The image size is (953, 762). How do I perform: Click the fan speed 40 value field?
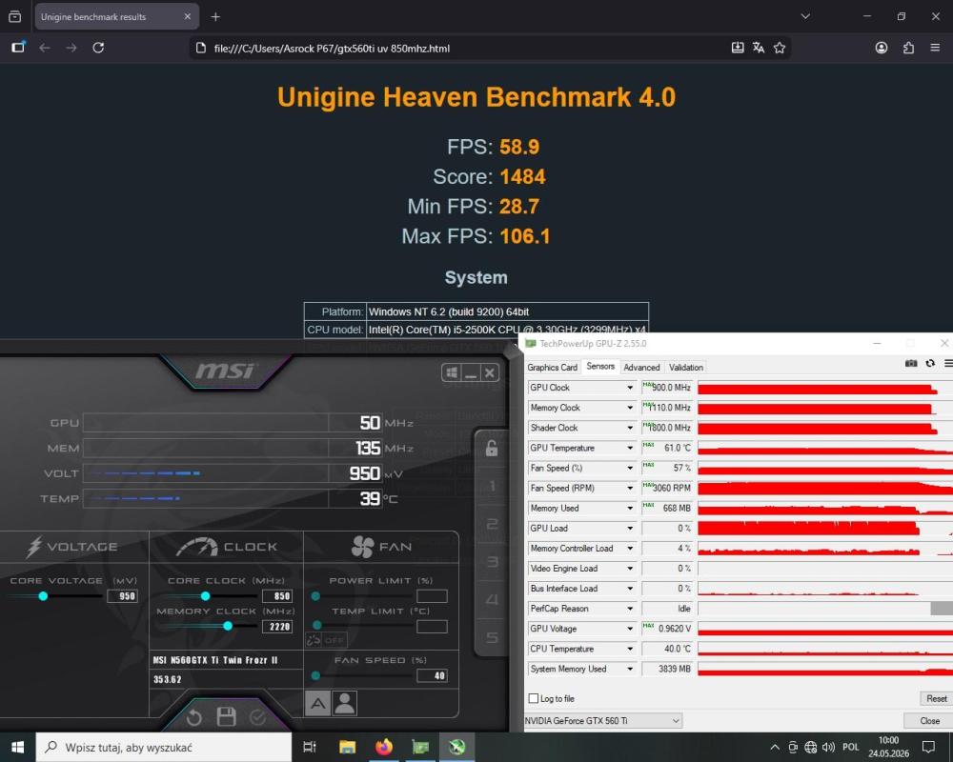tap(432, 675)
